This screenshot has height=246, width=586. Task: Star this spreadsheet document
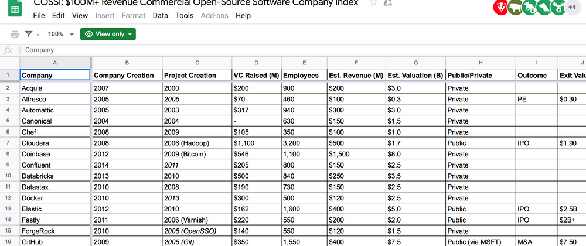pos(373,3)
